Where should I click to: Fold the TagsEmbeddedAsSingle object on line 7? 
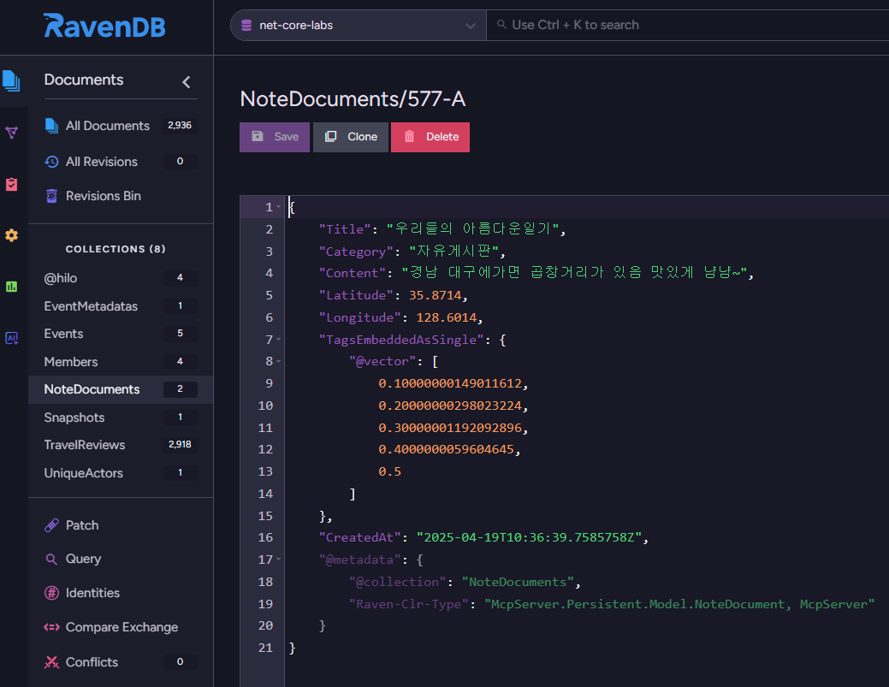[279, 341]
